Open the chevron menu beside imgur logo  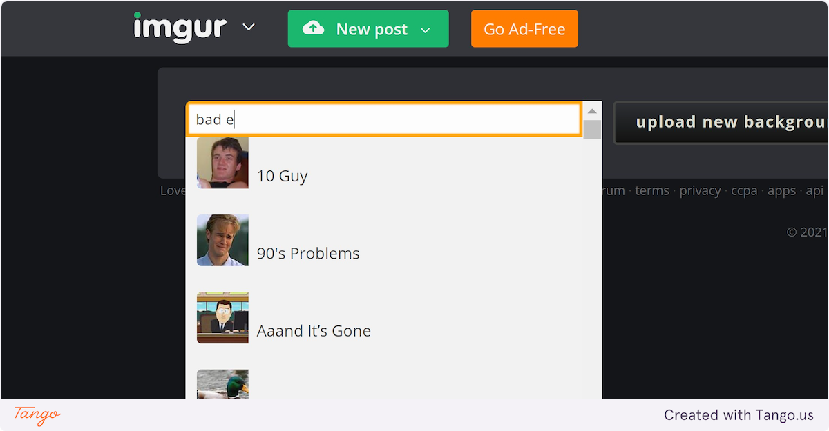pyautogui.click(x=249, y=28)
